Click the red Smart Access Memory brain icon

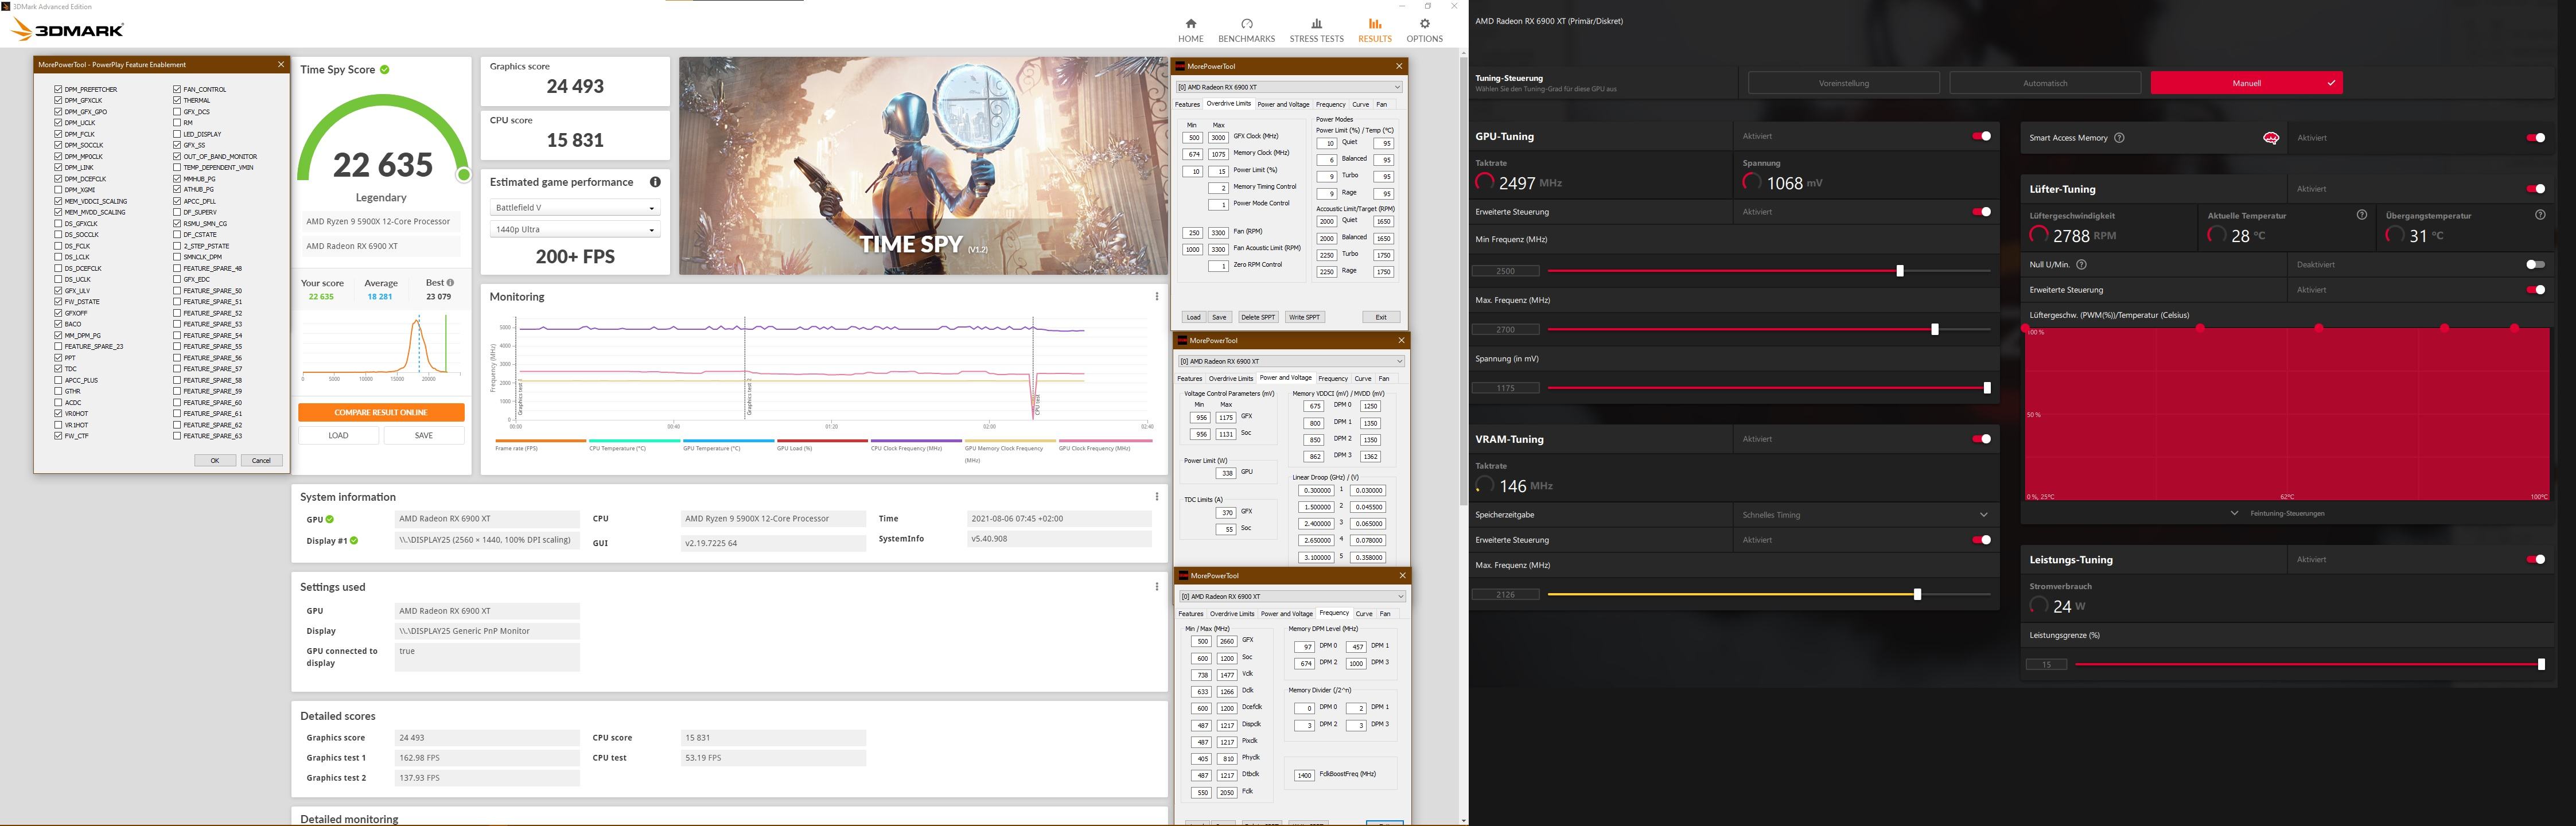click(x=2271, y=138)
